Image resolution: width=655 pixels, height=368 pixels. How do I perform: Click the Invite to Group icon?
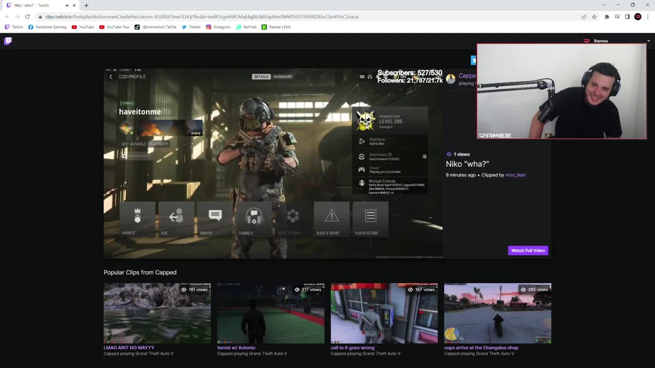coord(293,216)
